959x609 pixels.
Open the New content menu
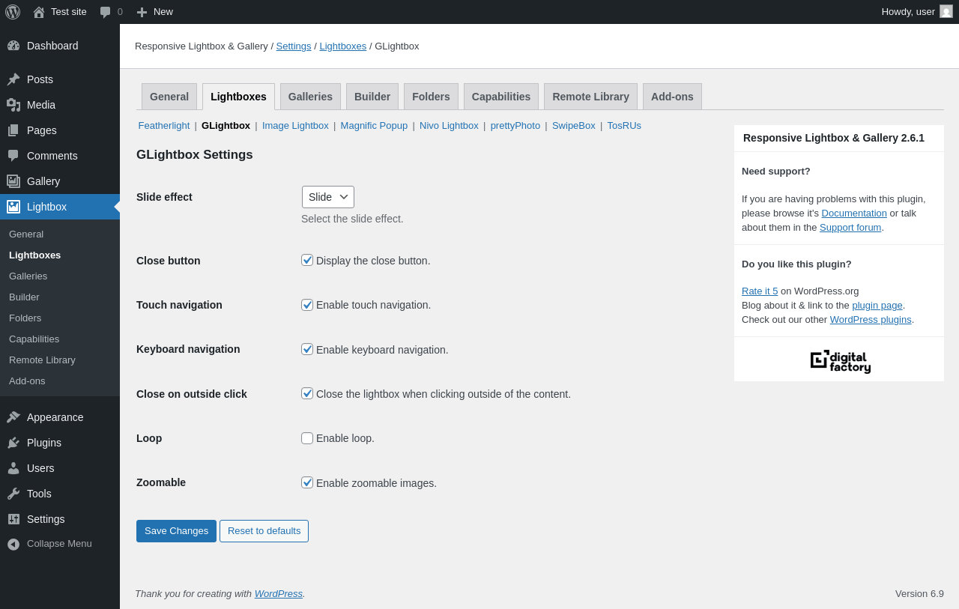coord(155,12)
